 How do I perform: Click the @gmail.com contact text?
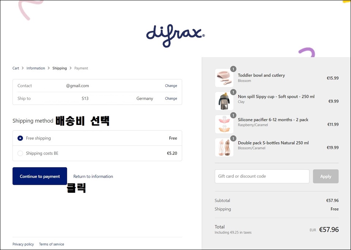point(78,86)
